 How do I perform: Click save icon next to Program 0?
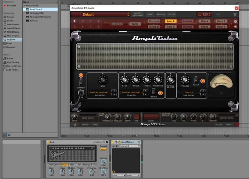pos(117,146)
